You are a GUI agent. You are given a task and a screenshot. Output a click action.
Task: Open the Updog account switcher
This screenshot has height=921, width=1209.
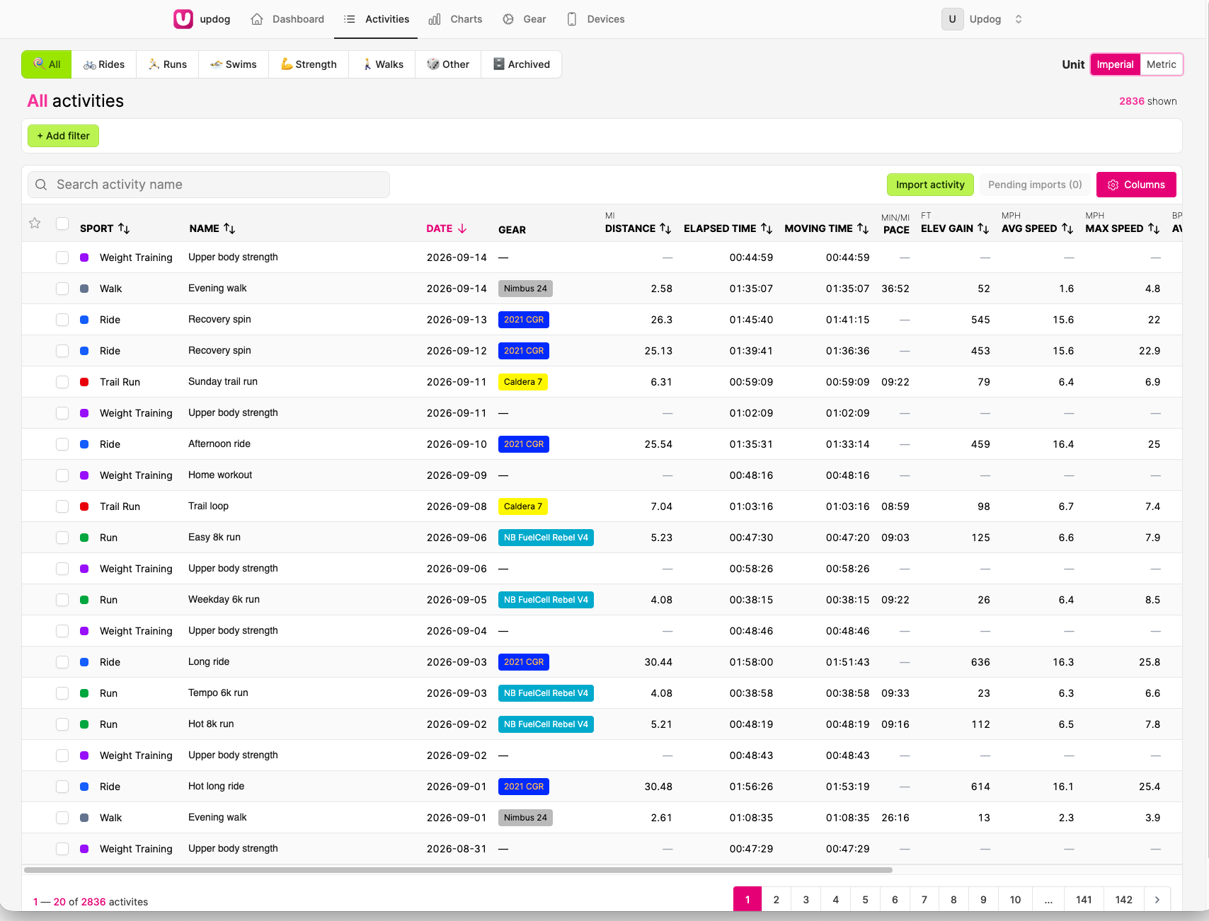pyautogui.click(x=982, y=19)
